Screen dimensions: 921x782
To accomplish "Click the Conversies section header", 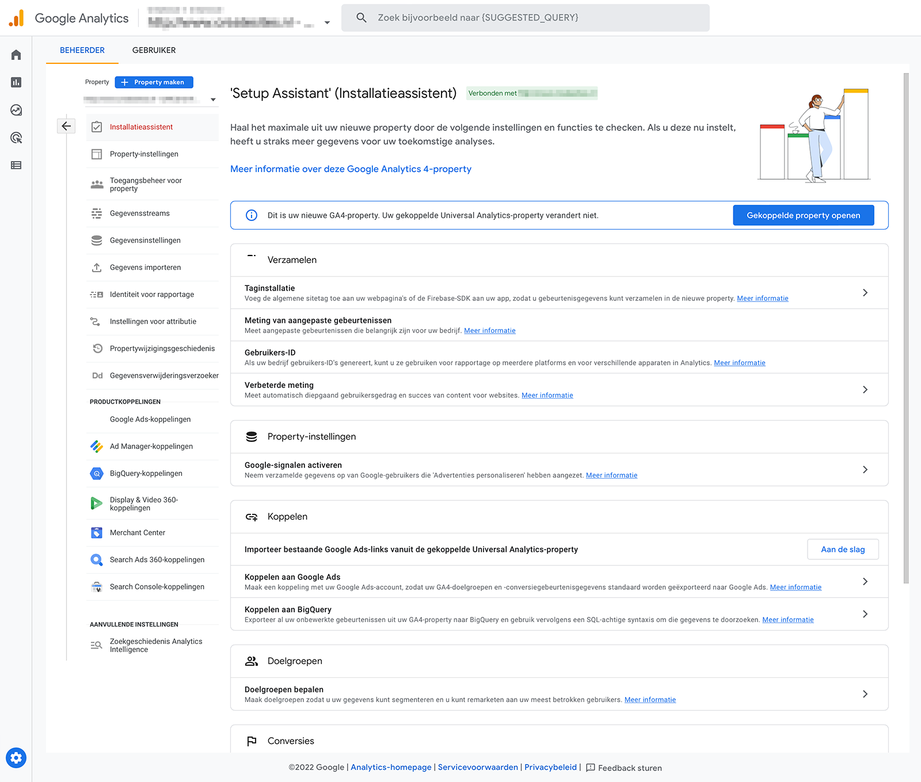I will [559, 741].
